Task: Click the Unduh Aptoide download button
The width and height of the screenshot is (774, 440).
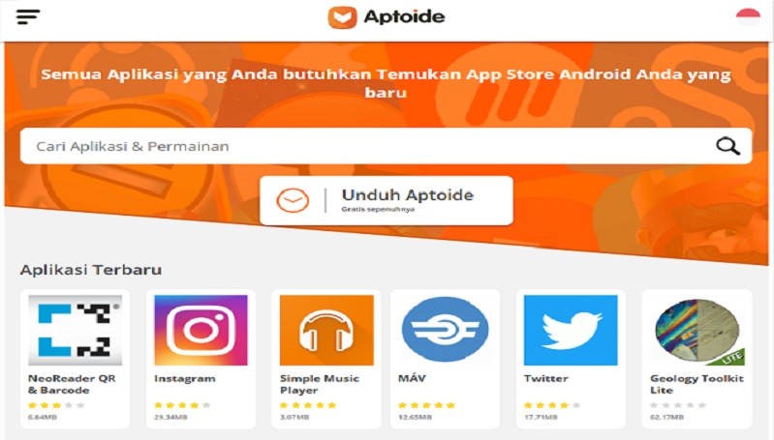Action: pyautogui.click(x=386, y=200)
